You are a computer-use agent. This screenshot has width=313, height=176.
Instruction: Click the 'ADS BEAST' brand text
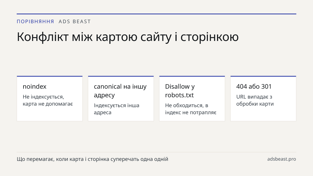pos(75,22)
